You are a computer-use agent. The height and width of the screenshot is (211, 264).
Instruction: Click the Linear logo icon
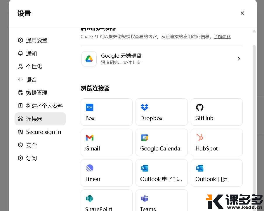pos(90,168)
